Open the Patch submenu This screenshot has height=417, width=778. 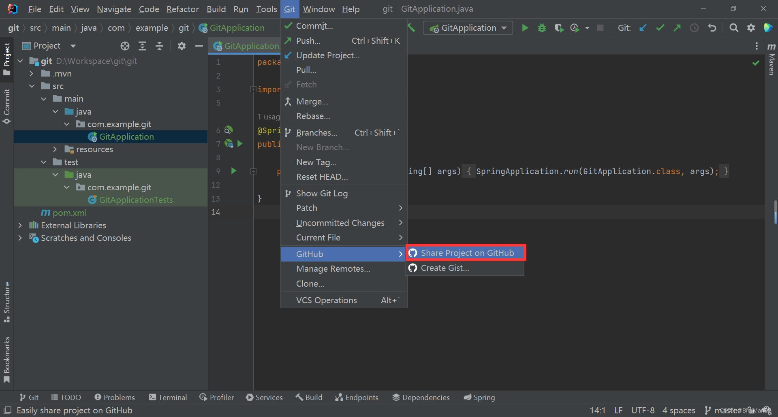[x=344, y=208]
